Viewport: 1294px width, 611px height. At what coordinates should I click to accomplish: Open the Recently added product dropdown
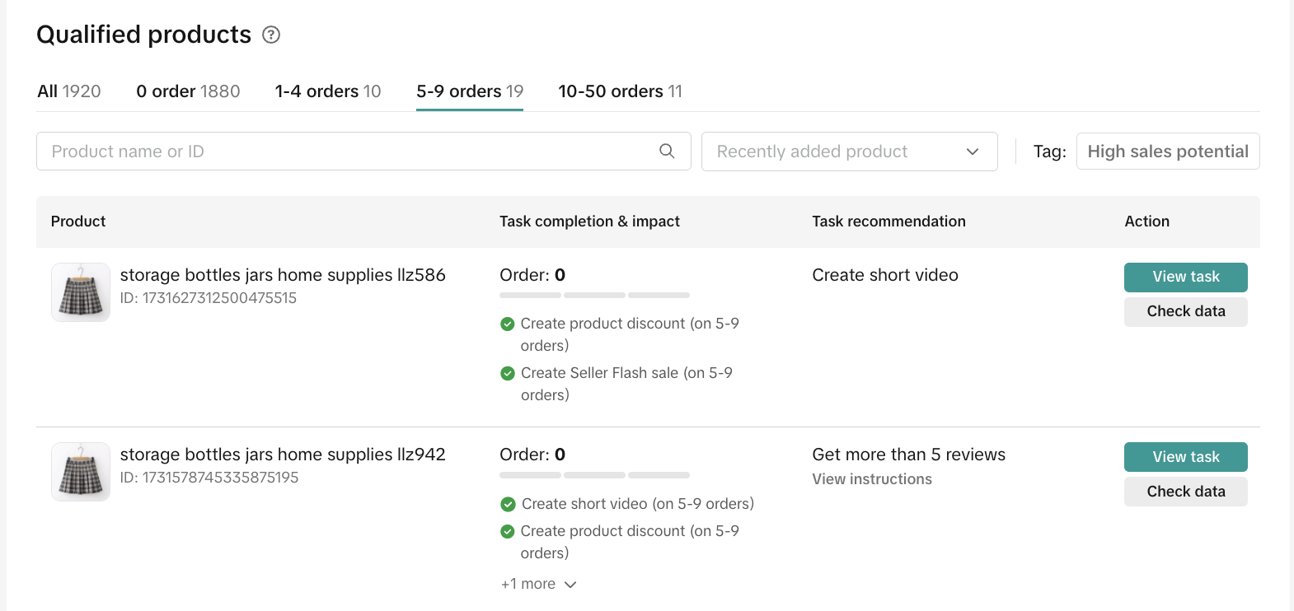pos(849,152)
